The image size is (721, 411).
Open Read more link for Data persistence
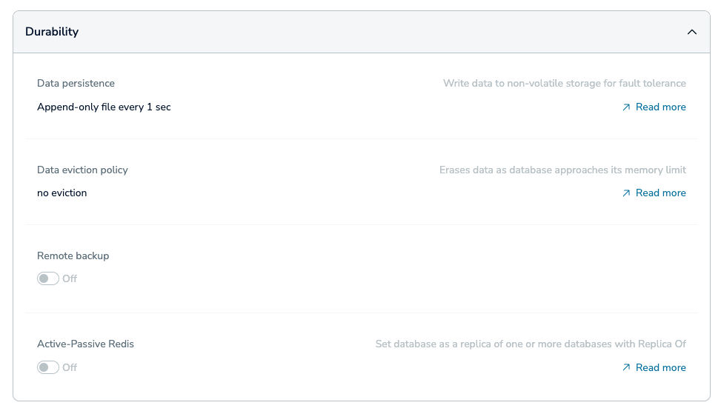[660, 107]
